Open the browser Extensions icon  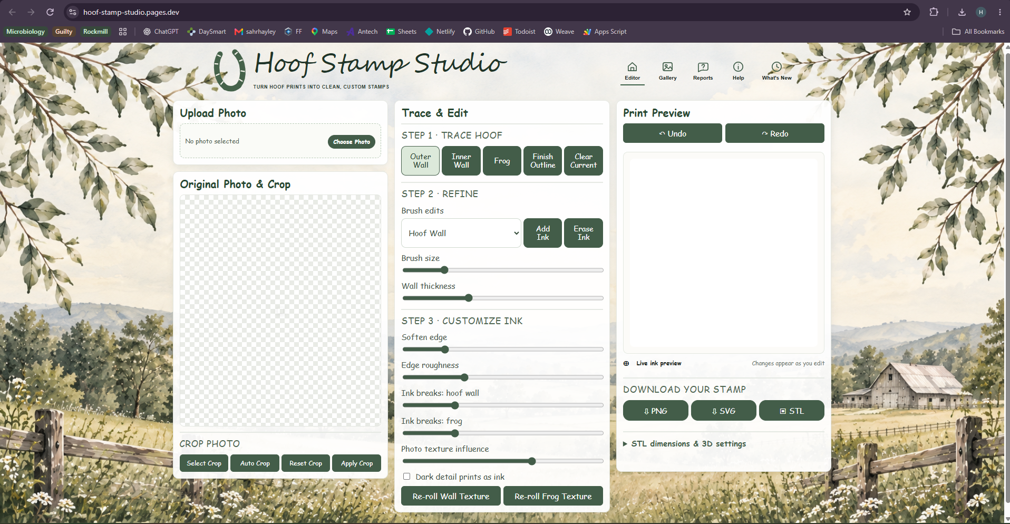[934, 12]
